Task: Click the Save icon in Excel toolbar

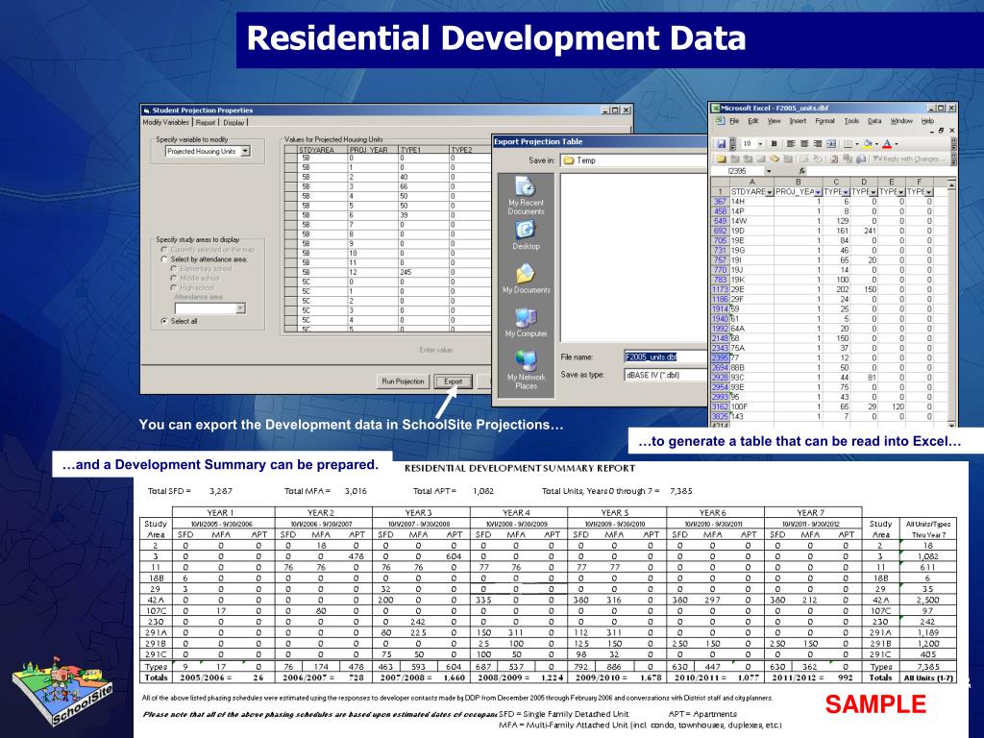Action: [x=721, y=144]
